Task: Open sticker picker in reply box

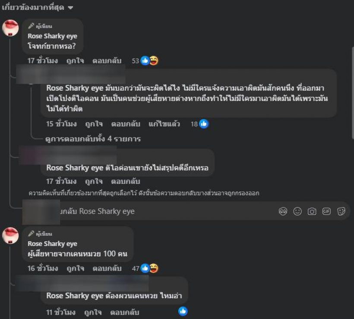Action: click(x=341, y=212)
